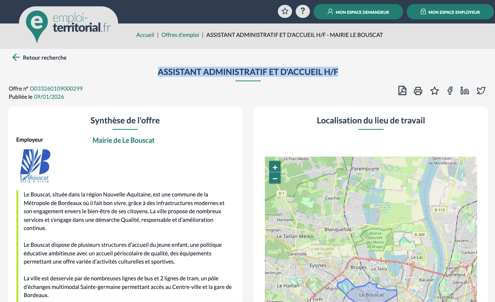
Task: Share the offer on Twitter
Action: coord(481,91)
